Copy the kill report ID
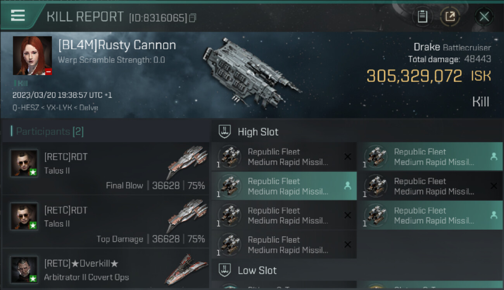This screenshot has width=504, height=290. [x=193, y=18]
